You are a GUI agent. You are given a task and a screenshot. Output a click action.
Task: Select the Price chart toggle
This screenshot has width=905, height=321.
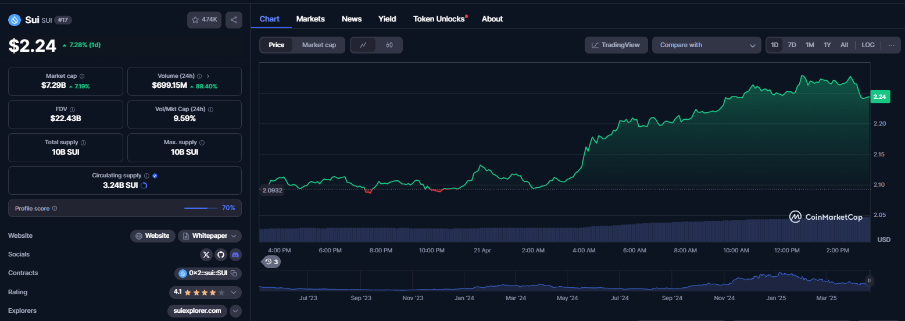coord(277,45)
